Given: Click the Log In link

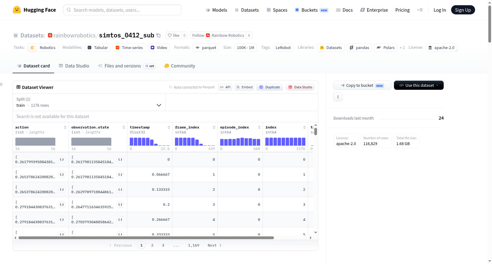Looking at the screenshot, I should click(440, 10).
